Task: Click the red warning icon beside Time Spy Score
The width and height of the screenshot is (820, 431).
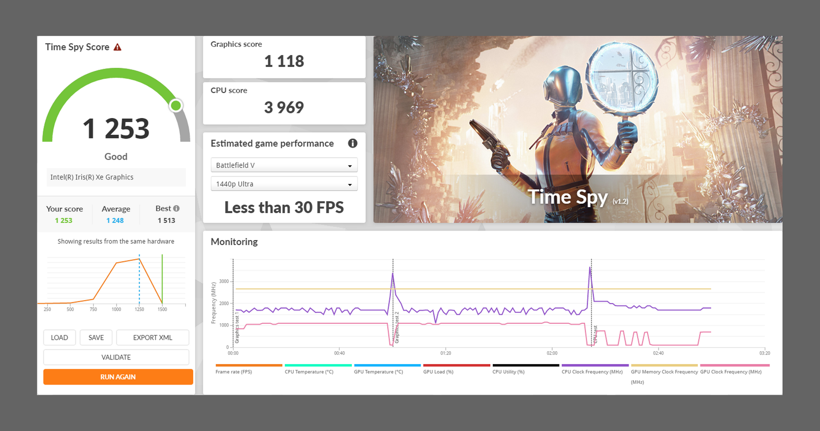Action: pos(117,47)
